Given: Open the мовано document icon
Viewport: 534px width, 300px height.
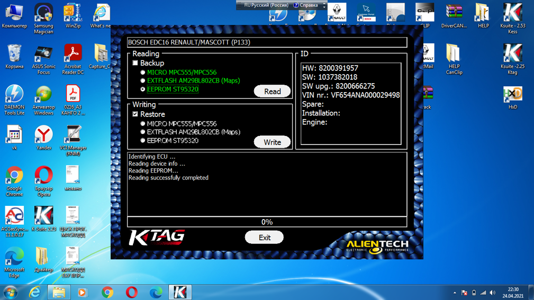Looking at the screenshot, I should point(73,178).
